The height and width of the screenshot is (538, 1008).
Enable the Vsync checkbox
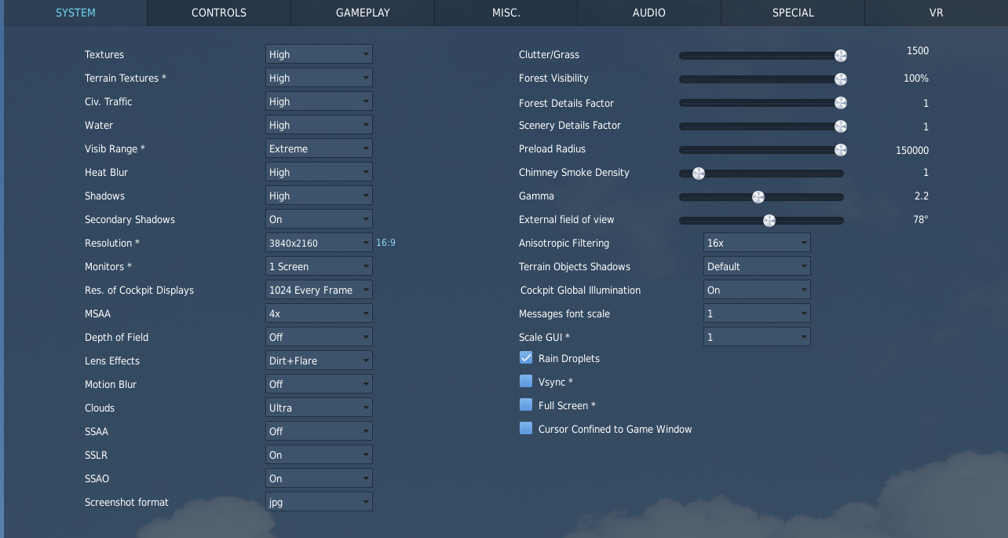pos(526,382)
